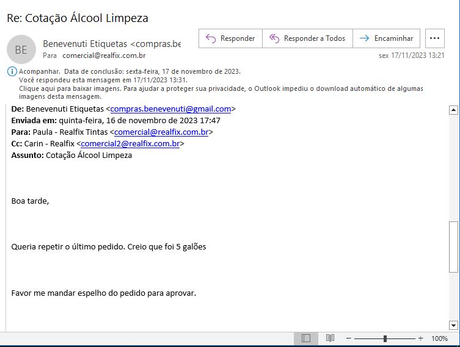The height and width of the screenshot is (347, 460).
Task: Click the BE sender avatar
Action: click(x=21, y=50)
